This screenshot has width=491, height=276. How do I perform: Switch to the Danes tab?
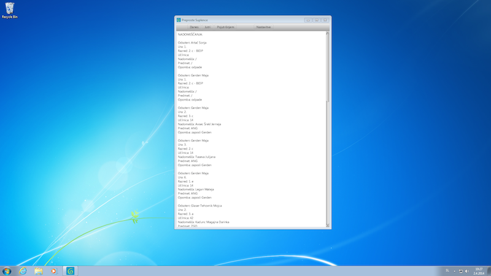pos(194,28)
